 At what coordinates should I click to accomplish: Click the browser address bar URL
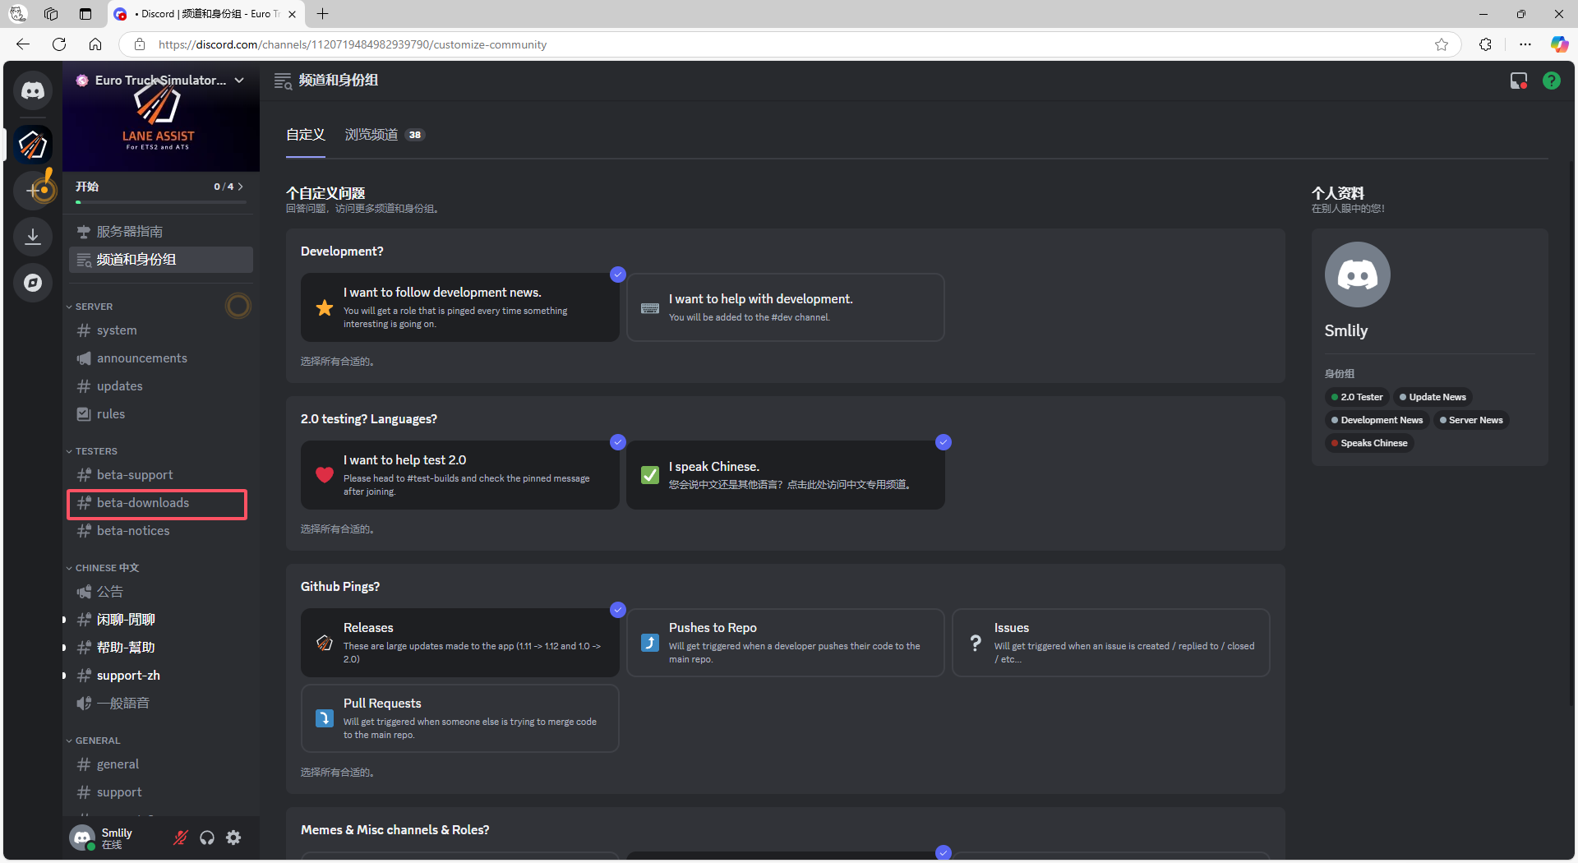click(353, 44)
